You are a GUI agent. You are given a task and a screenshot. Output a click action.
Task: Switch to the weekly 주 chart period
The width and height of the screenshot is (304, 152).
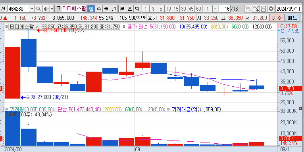99,9
